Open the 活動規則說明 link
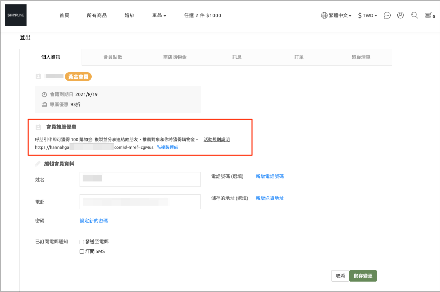440x292 pixels. (217, 139)
